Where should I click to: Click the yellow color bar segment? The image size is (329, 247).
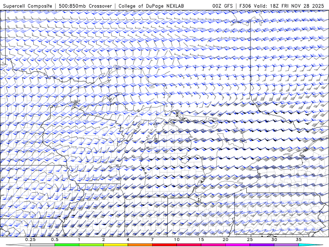116,245
